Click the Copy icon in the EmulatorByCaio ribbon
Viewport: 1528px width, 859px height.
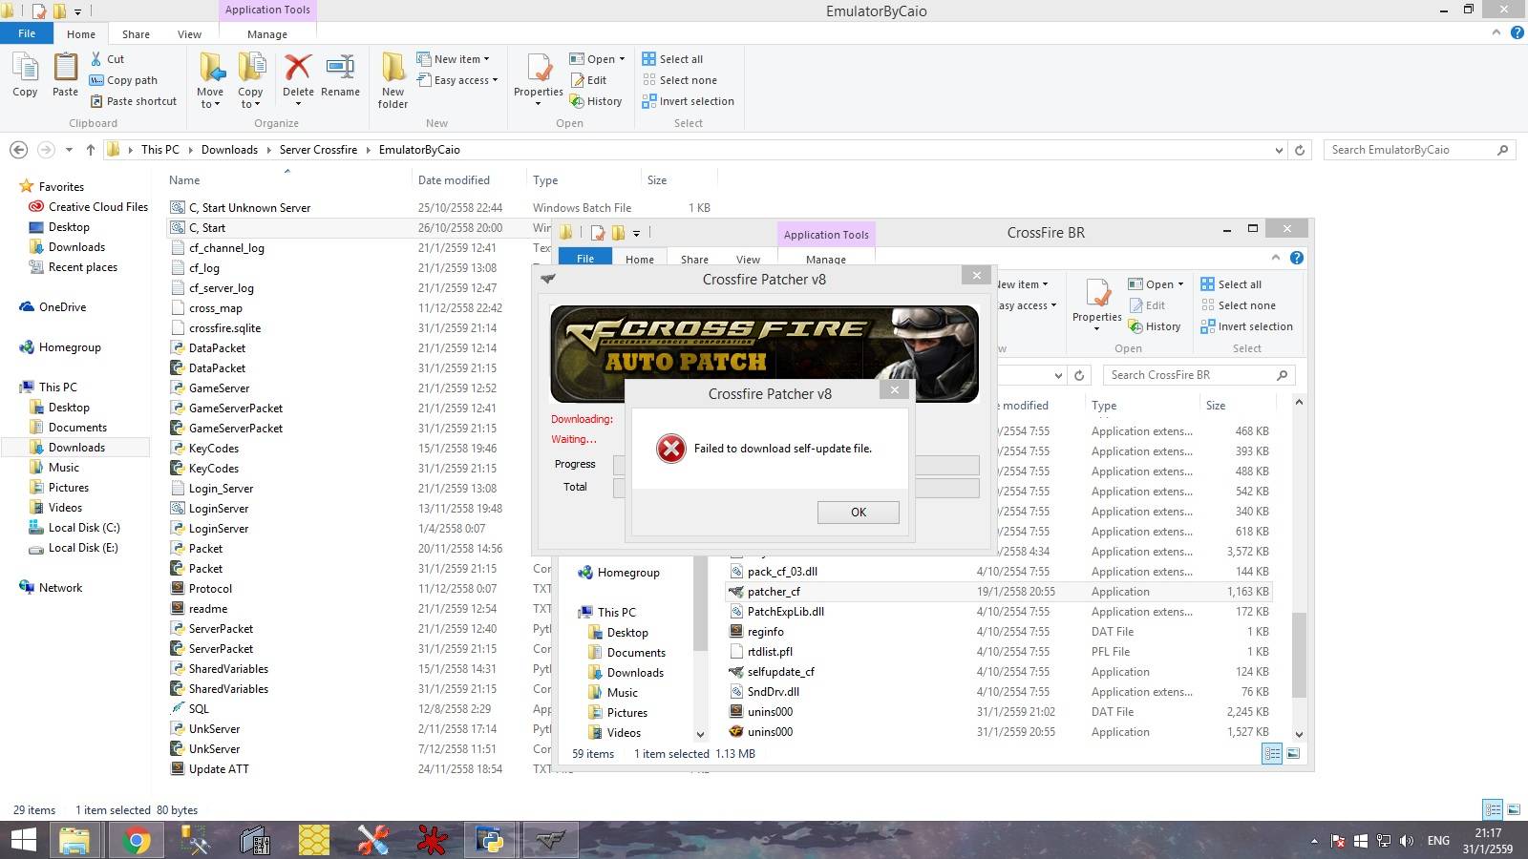[25, 74]
